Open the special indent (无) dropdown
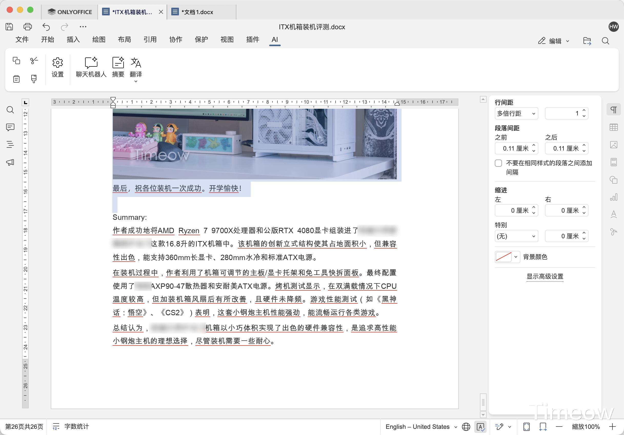The height and width of the screenshot is (435, 624). coord(516,236)
